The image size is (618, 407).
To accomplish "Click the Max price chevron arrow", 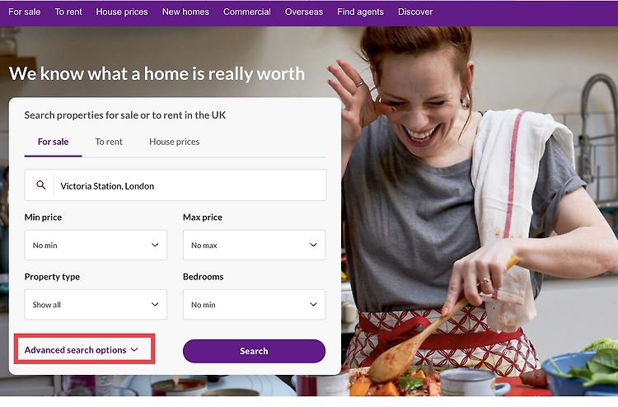I will click(313, 245).
